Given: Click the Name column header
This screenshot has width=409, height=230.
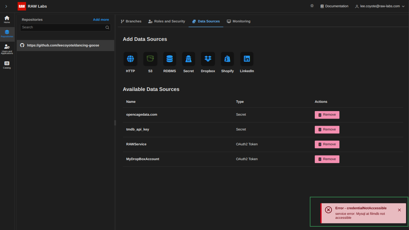Looking at the screenshot, I should (x=131, y=102).
